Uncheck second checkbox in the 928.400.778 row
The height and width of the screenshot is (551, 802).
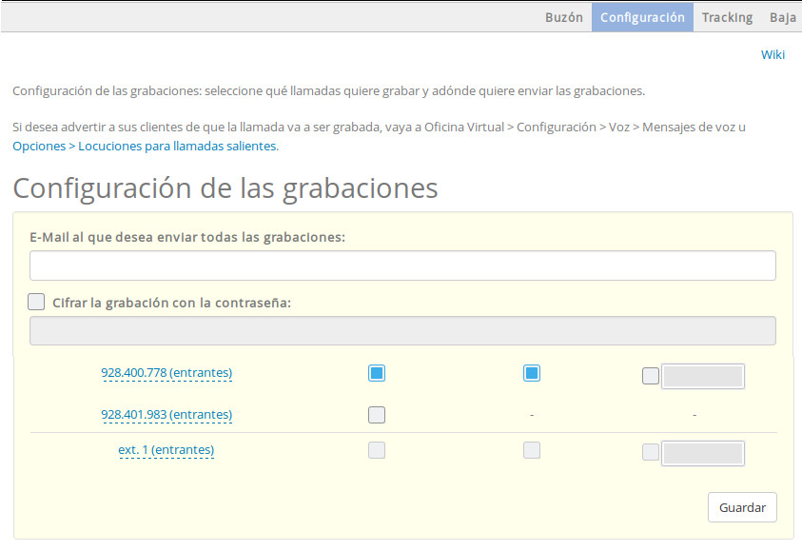pos(532,373)
